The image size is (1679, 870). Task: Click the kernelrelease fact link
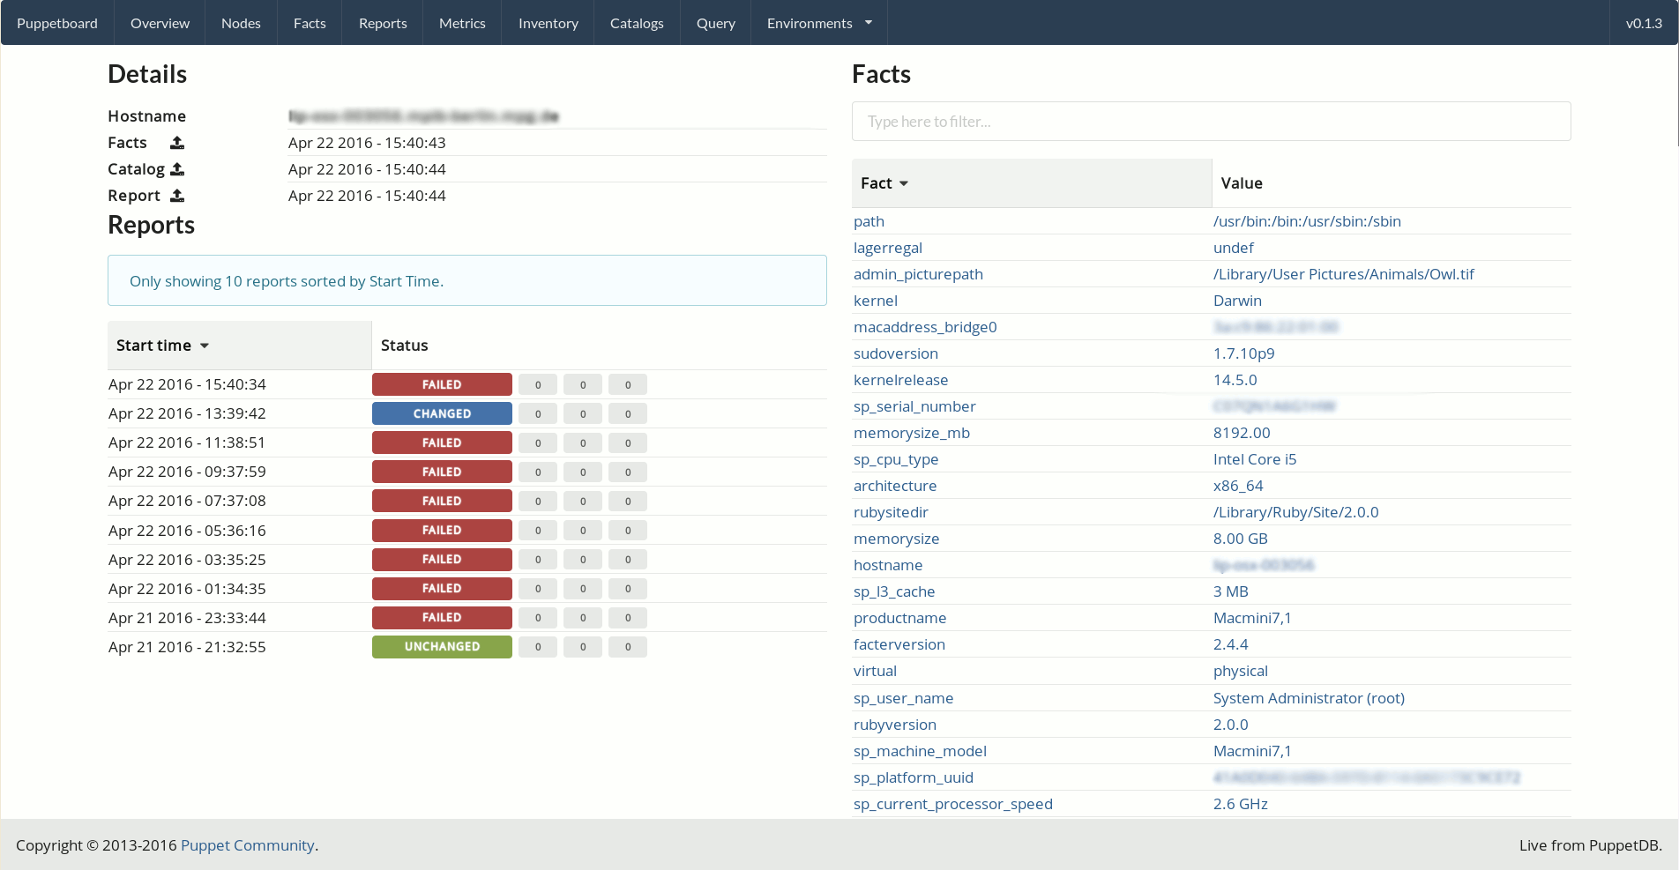tap(900, 380)
